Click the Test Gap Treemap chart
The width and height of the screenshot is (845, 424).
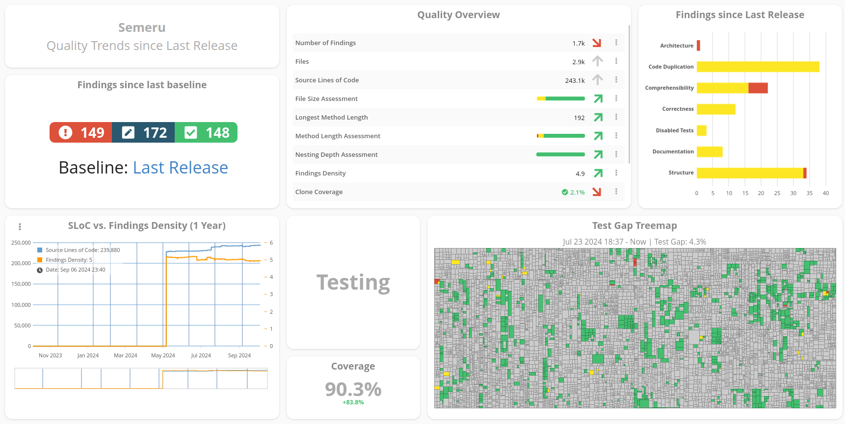click(635, 328)
